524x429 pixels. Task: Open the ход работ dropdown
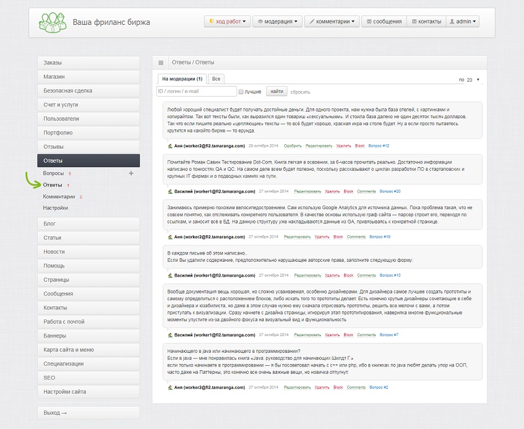227,22
